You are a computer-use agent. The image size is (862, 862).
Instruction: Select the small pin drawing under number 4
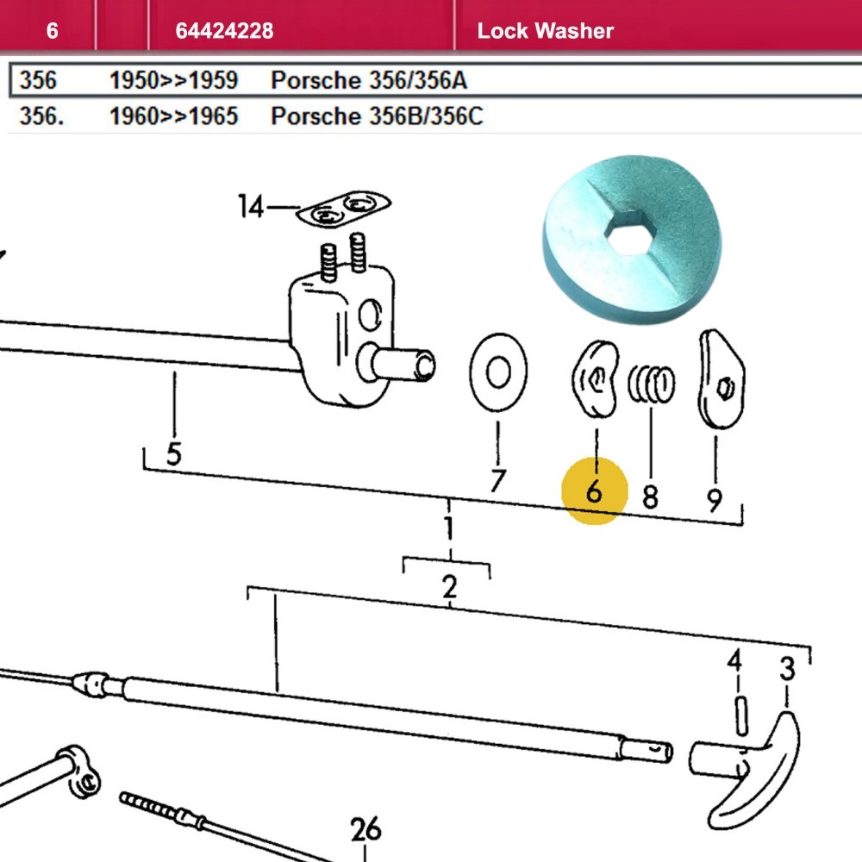click(738, 715)
